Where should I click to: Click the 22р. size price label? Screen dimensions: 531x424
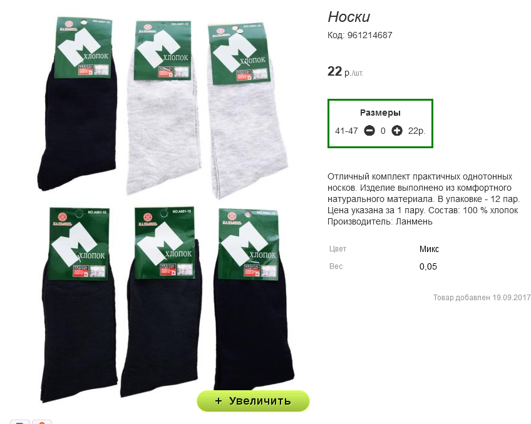click(416, 131)
